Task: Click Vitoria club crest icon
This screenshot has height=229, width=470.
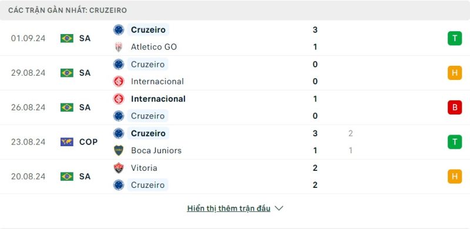Action: (119, 168)
